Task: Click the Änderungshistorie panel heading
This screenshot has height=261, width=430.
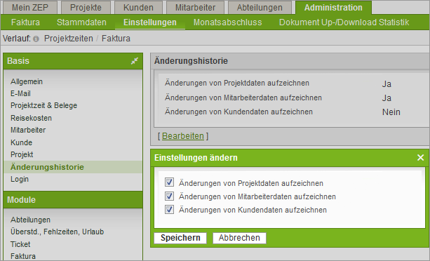Action: pyautogui.click(x=191, y=61)
